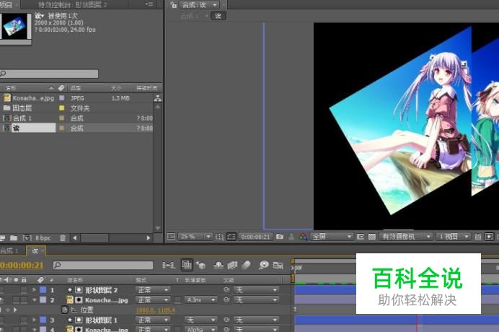499x332 pixels.
Task: Open track matte 无 dropdown for 形状图层 1
Action: pos(201,320)
